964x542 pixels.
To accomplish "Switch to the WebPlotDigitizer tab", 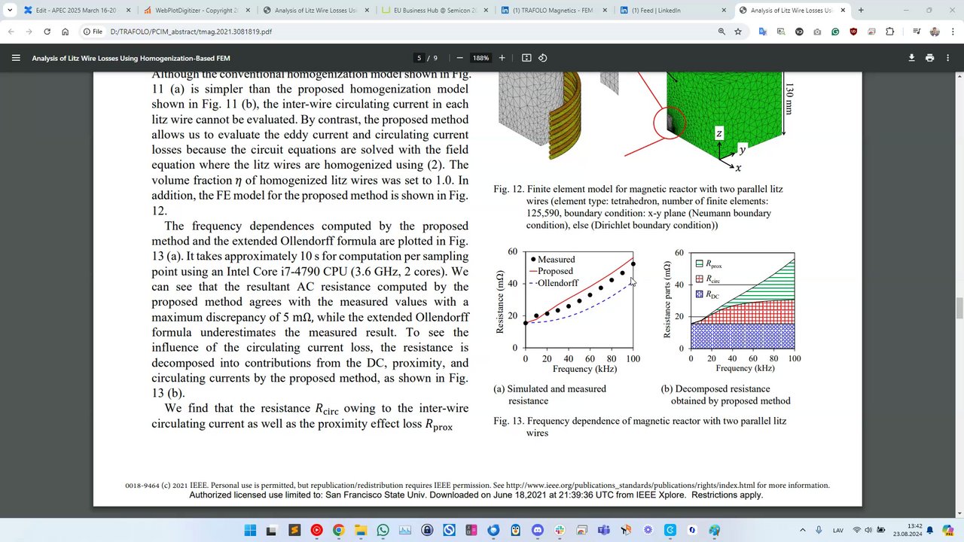I will 196,11.
